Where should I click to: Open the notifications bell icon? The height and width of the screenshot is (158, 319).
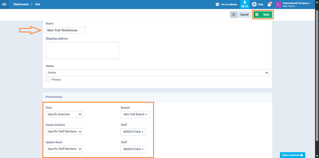[269, 4]
